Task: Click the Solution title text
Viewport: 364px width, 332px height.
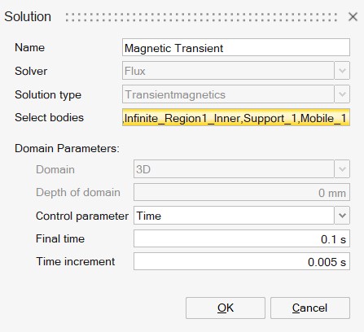Action: (28, 16)
